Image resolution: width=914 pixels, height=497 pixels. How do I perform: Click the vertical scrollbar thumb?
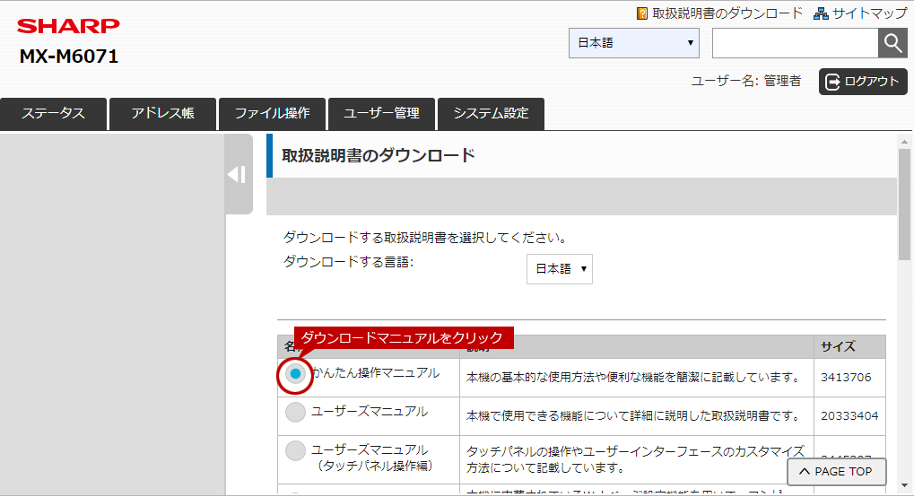click(x=904, y=205)
